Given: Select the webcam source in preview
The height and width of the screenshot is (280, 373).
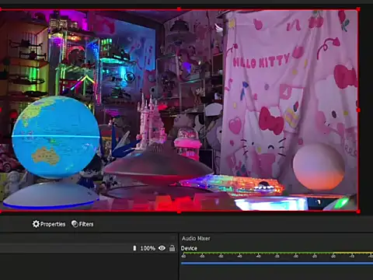Looking at the screenshot, I should [x=179, y=110].
